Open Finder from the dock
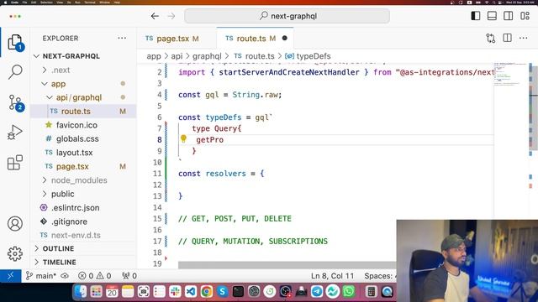Viewport: 538px width, 302px height. tap(81, 291)
